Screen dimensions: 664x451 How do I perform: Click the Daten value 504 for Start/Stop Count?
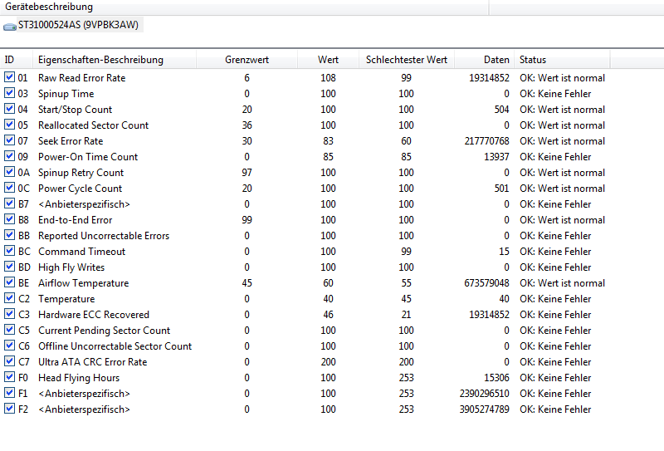click(x=502, y=110)
